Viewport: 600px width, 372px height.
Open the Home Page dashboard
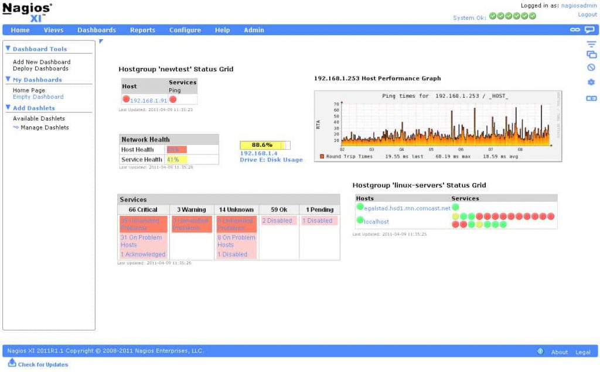29,90
